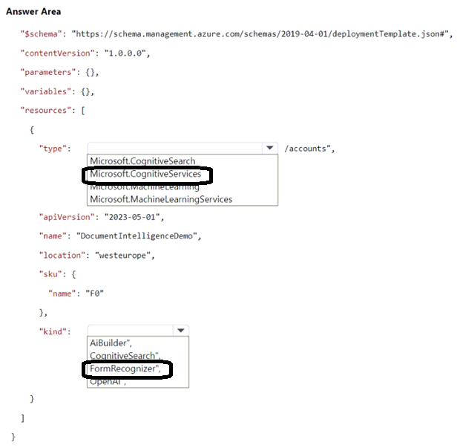Choose AiBuilder in kind list

(110, 343)
